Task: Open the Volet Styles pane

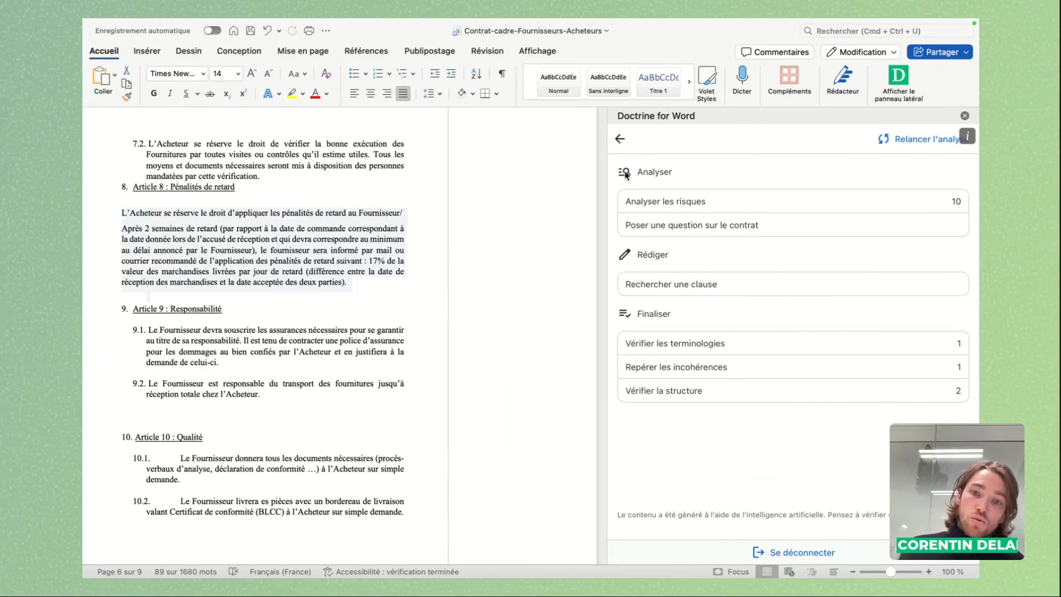Action: pyautogui.click(x=706, y=77)
